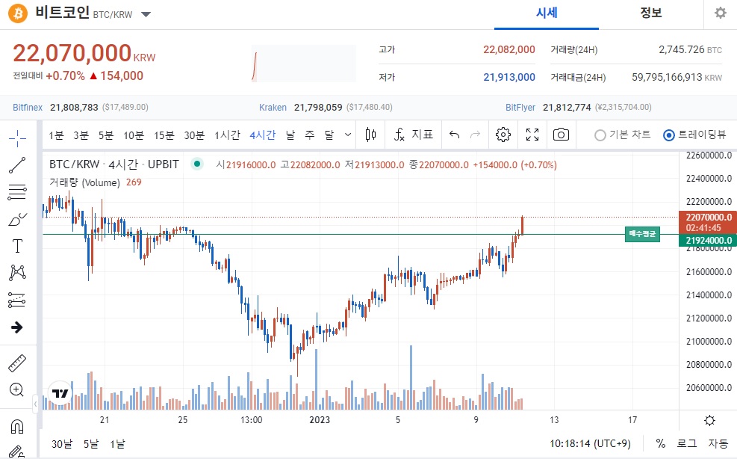Open the axis settings gear near the date scale
The height and width of the screenshot is (459, 737).
pos(709,420)
